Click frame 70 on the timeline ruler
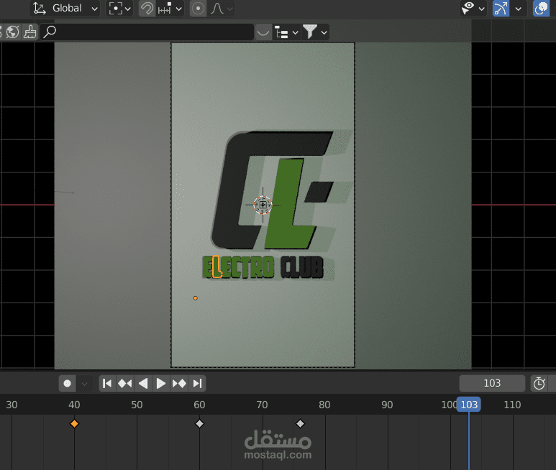The image size is (556, 470). click(x=262, y=405)
